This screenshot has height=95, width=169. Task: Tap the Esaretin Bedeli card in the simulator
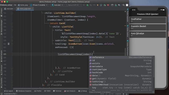[x=148, y=27]
